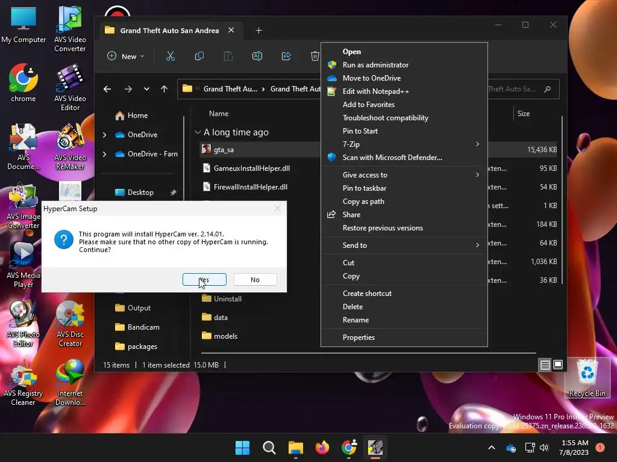617x462 pixels.
Task: Click Scan with Microsoft Defender
Action: coord(404,158)
